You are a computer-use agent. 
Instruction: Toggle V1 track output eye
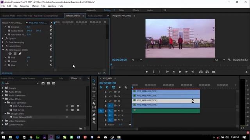[x=119, y=105]
